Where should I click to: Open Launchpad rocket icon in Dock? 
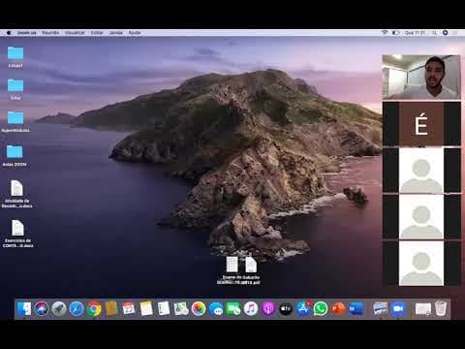tap(59, 309)
